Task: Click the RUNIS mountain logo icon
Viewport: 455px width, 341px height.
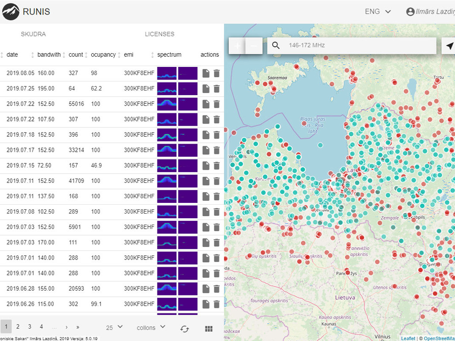Action: (11, 12)
